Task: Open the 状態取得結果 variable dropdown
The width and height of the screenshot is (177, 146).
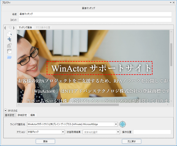Action: 118,132
